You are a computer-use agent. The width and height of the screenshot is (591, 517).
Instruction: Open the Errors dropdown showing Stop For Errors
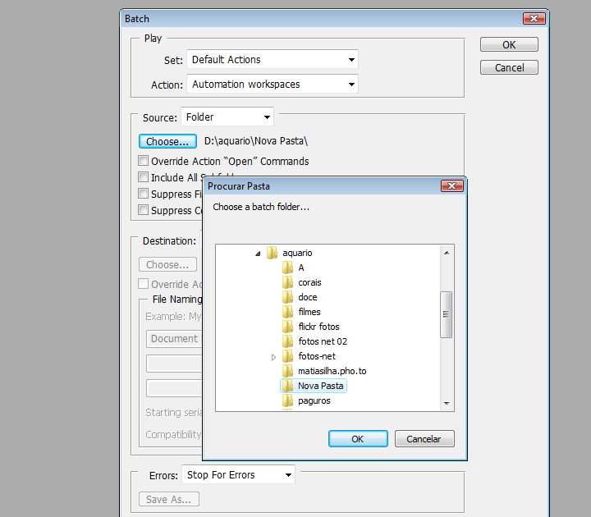(238, 474)
